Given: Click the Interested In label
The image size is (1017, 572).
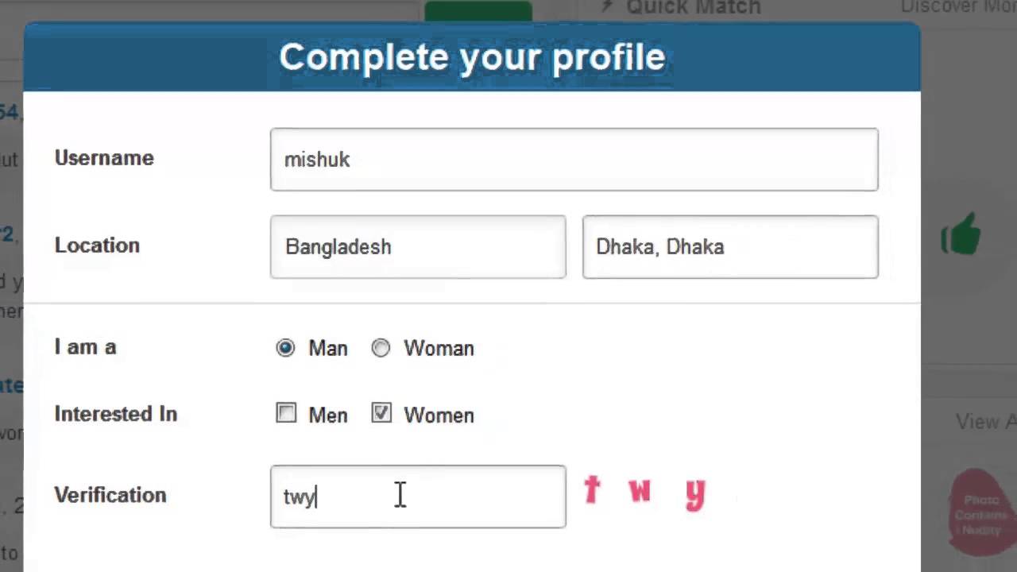Looking at the screenshot, I should pos(115,414).
